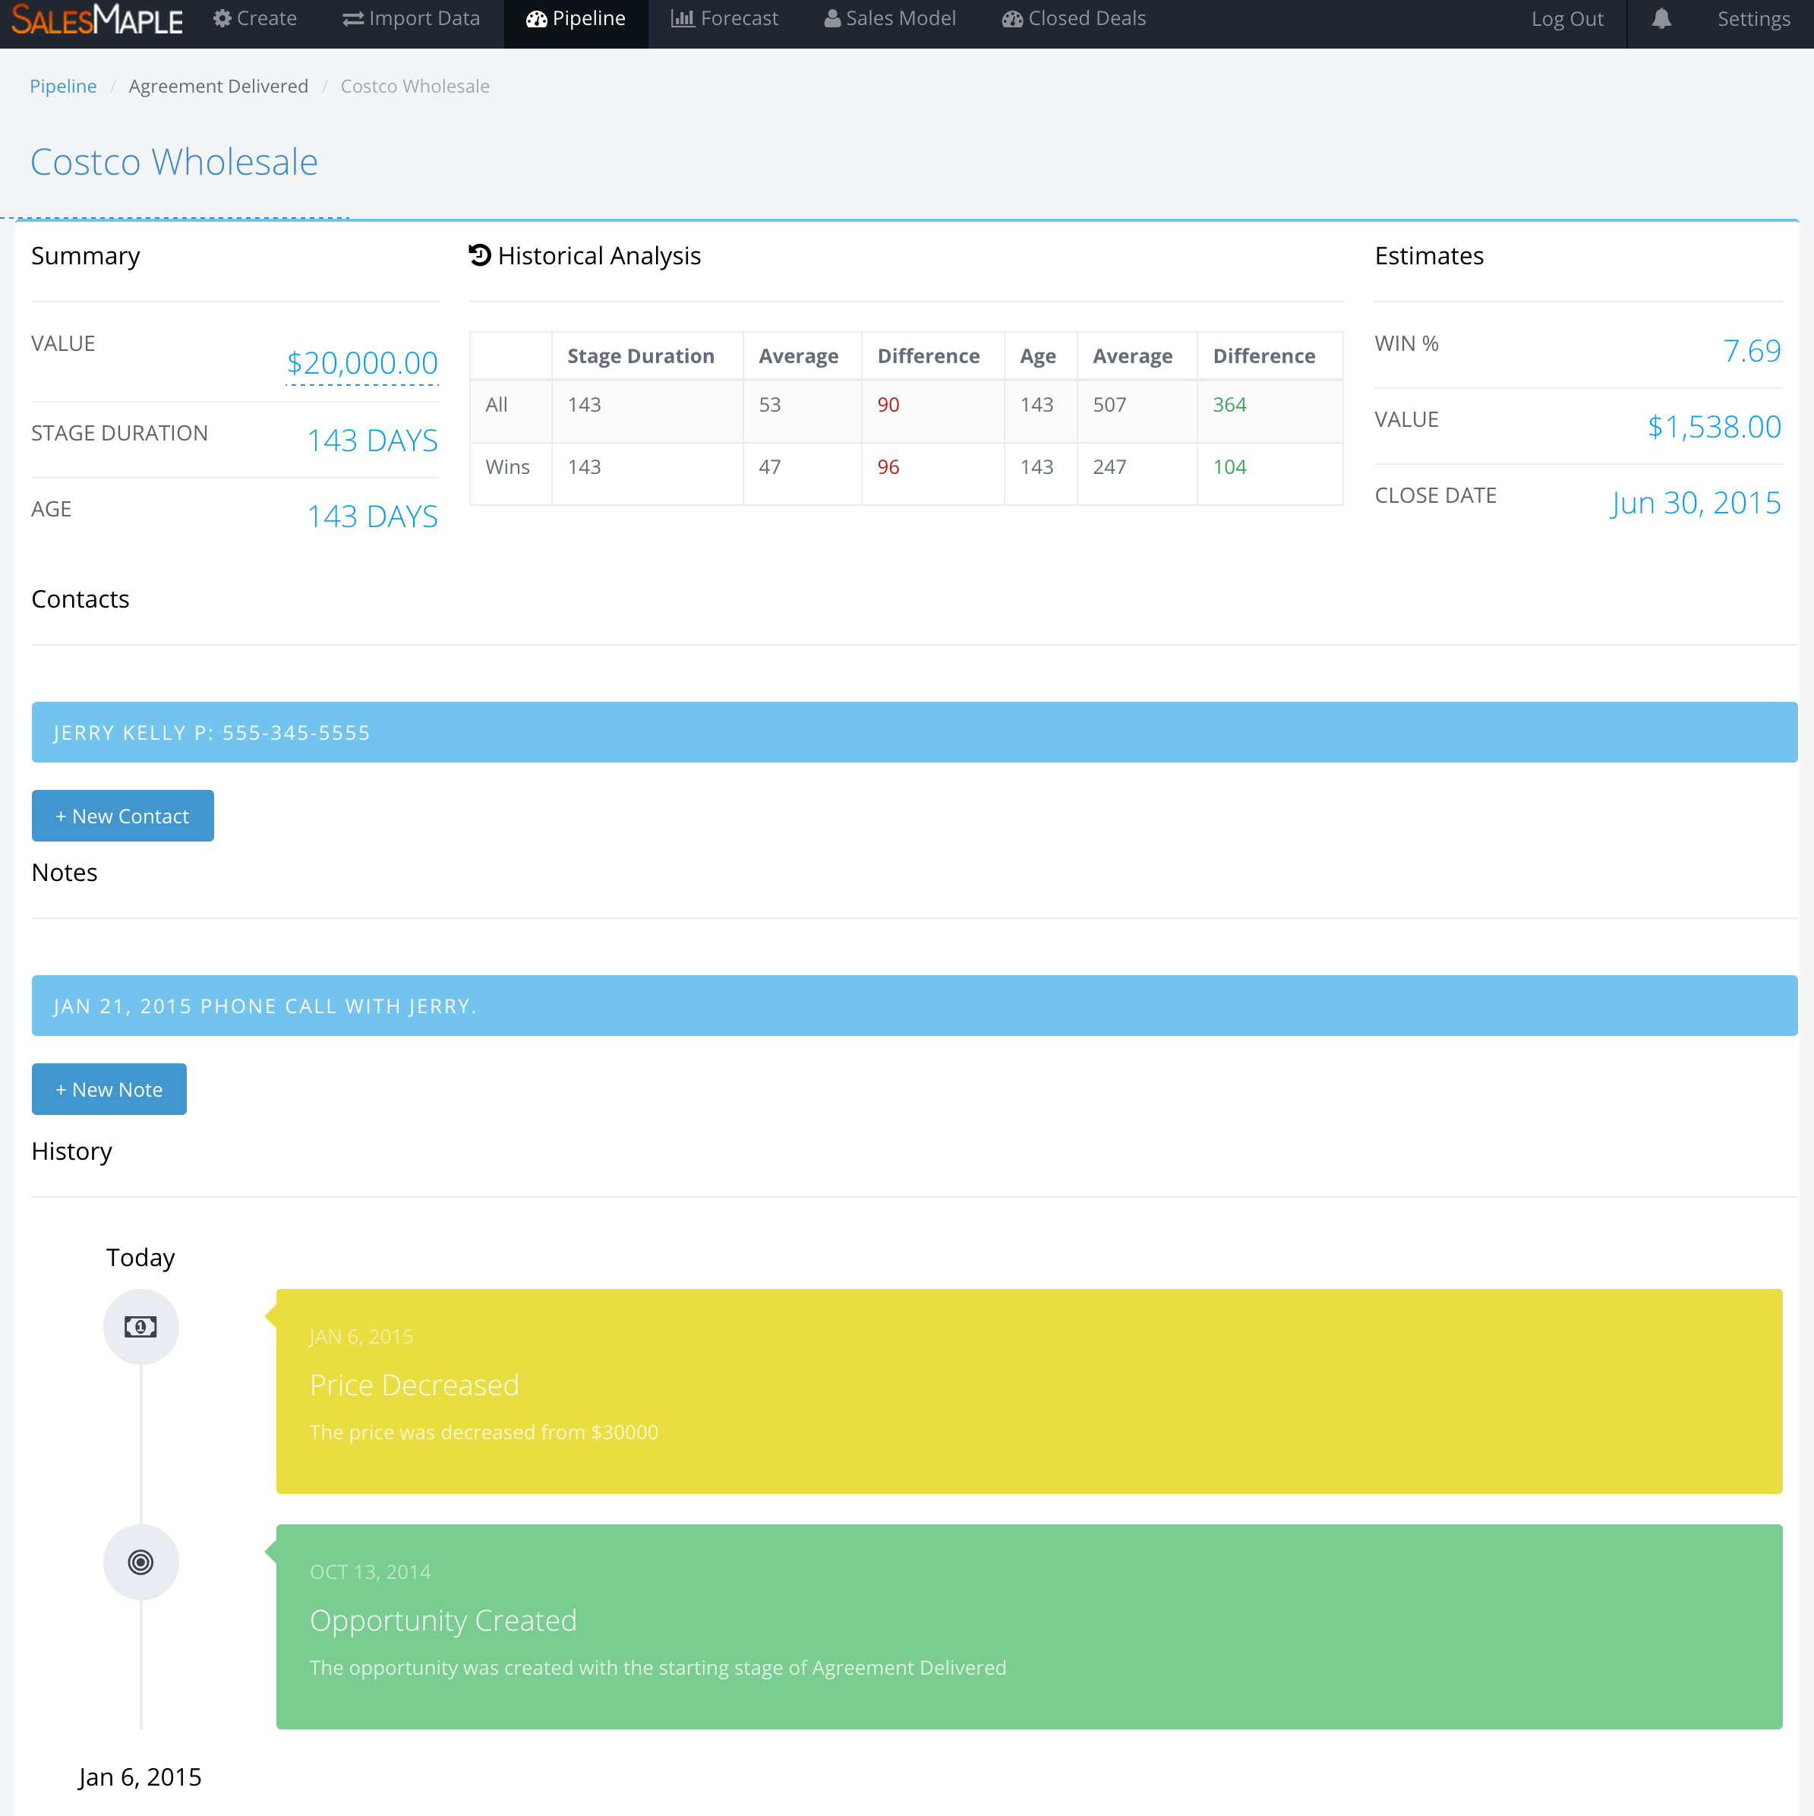This screenshot has height=1816, width=1814.
Task: Open the Sales Model page
Action: tap(889, 19)
